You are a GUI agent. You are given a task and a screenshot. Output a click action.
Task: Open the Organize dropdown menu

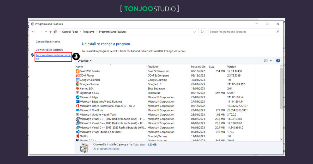(84, 60)
